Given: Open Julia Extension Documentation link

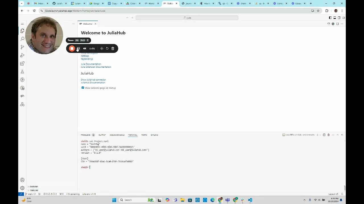Looking at the screenshot, I should coord(96,67).
